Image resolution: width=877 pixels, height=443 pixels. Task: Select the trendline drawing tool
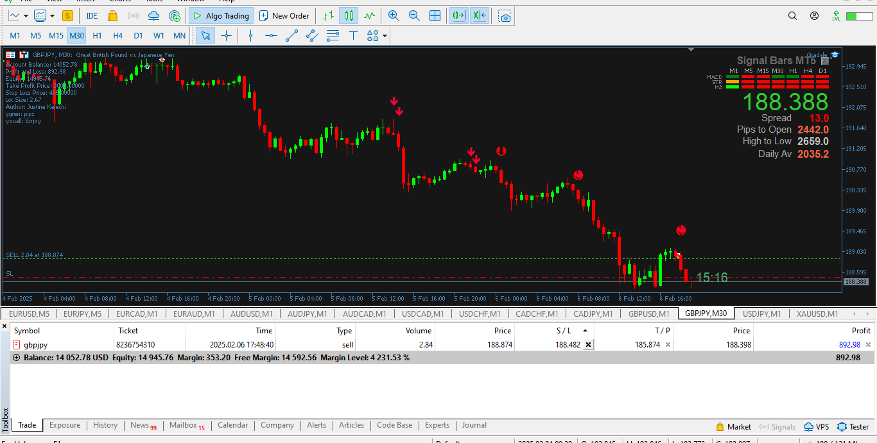pyautogui.click(x=291, y=36)
